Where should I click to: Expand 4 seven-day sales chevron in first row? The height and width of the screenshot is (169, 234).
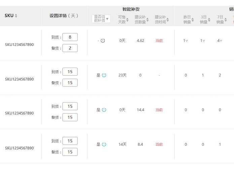click(x=221, y=41)
